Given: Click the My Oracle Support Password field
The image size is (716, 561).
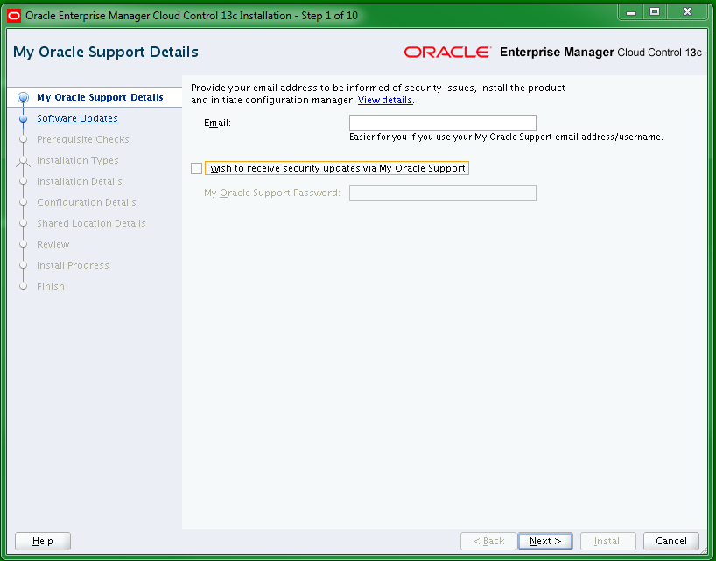Looking at the screenshot, I should pyautogui.click(x=442, y=193).
